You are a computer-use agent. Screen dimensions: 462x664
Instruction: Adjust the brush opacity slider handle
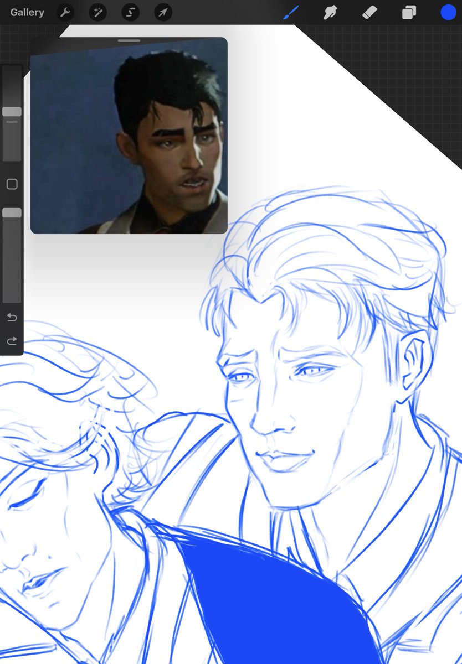tap(12, 212)
